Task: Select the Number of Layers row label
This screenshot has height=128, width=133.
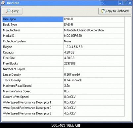Action: pyautogui.click(x=33, y=69)
